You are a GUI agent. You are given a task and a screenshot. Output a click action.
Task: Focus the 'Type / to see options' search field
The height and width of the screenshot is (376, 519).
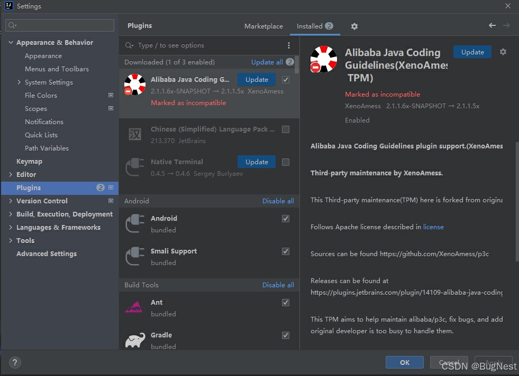point(208,45)
